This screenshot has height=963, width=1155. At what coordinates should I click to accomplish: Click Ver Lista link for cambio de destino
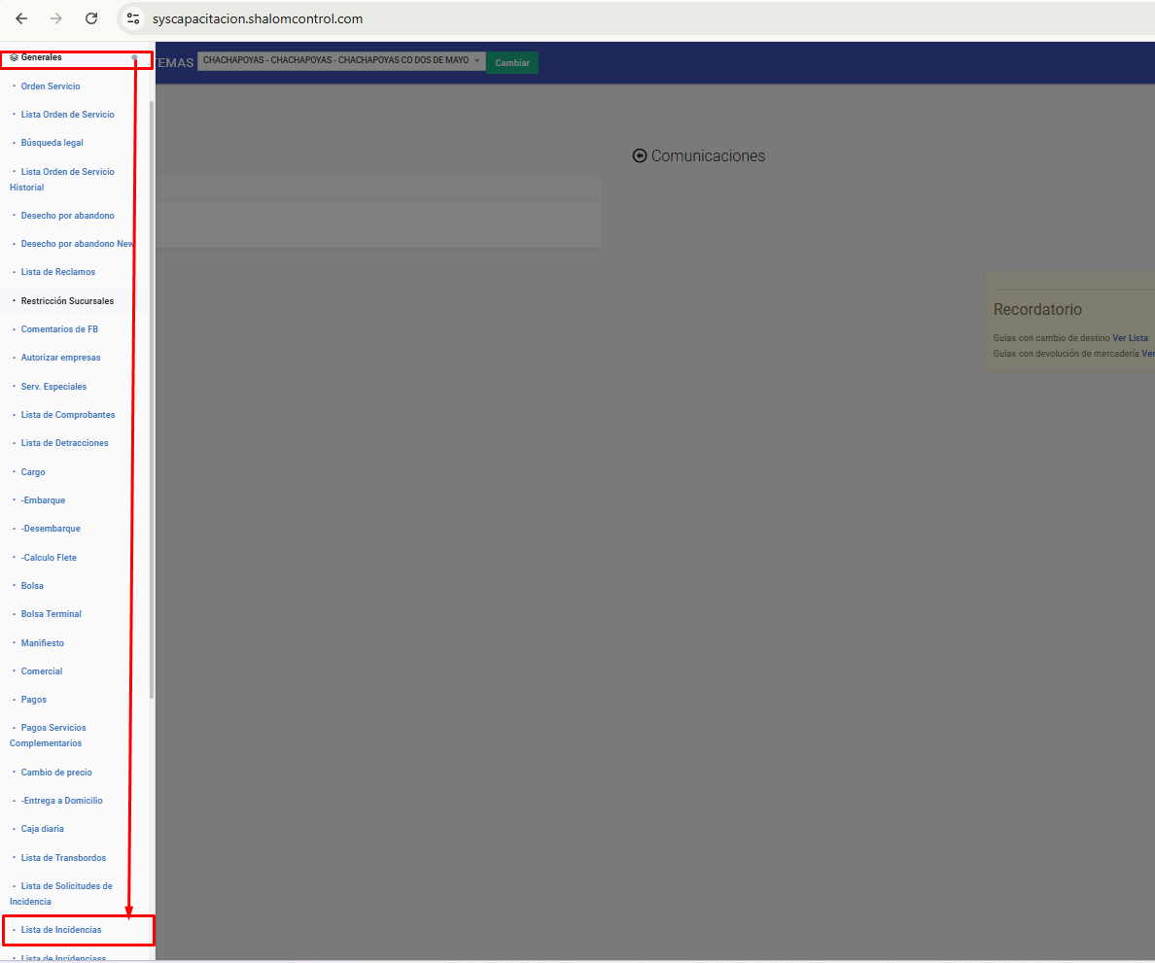(1130, 338)
